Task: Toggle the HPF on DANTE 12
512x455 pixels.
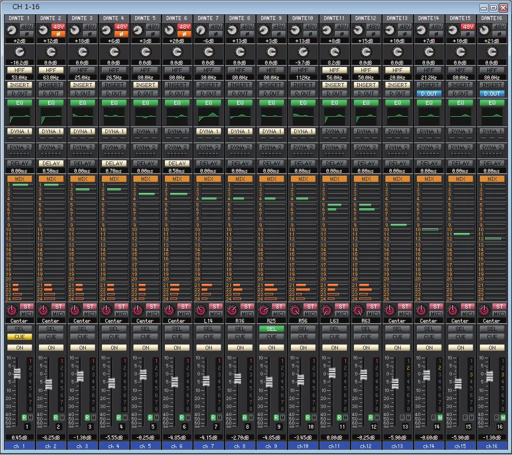Action: [366, 70]
